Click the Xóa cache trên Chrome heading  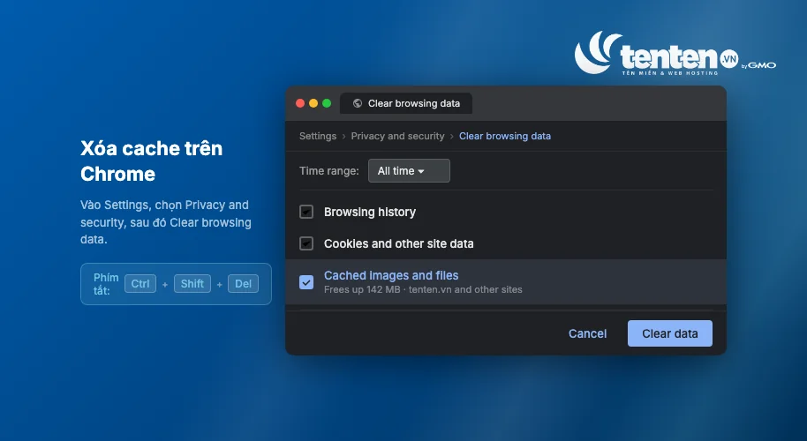[151, 161]
